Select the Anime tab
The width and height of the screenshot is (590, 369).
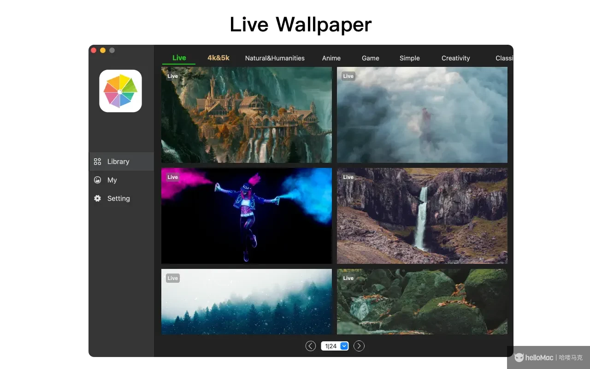(x=331, y=58)
